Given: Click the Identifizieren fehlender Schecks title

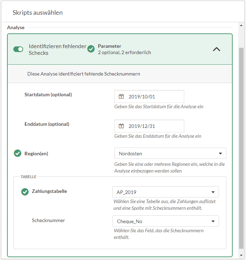Looking at the screenshot, I should coord(57,50).
